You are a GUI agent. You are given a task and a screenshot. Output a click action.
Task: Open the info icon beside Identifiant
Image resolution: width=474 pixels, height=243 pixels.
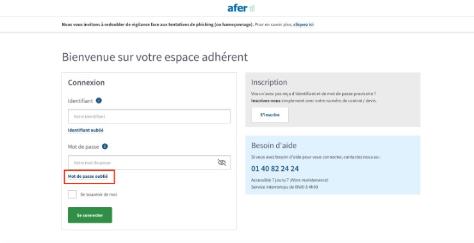(x=99, y=100)
